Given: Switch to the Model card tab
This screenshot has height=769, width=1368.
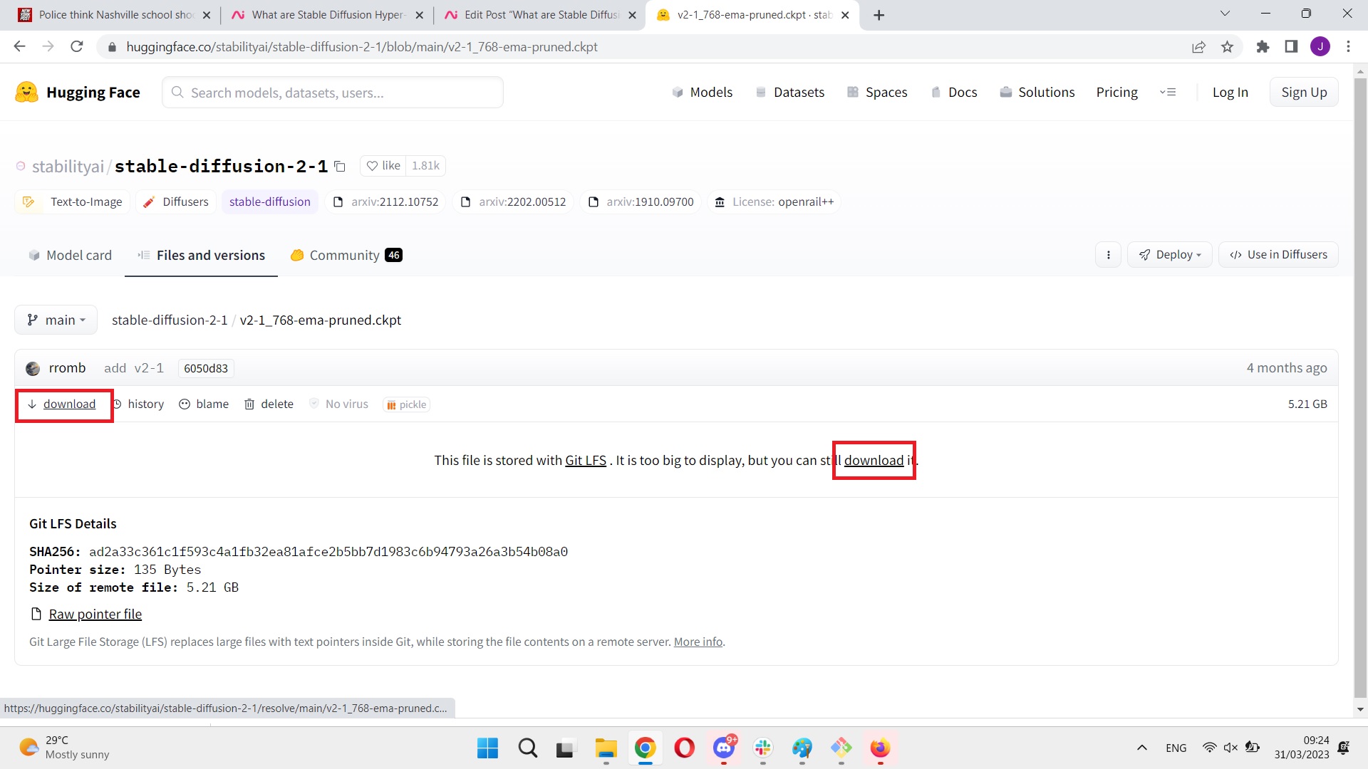Looking at the screenshot, I should (x=70, y=256).
